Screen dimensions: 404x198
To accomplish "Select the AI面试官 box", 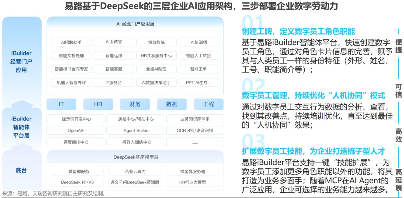I will coord(114,42).
